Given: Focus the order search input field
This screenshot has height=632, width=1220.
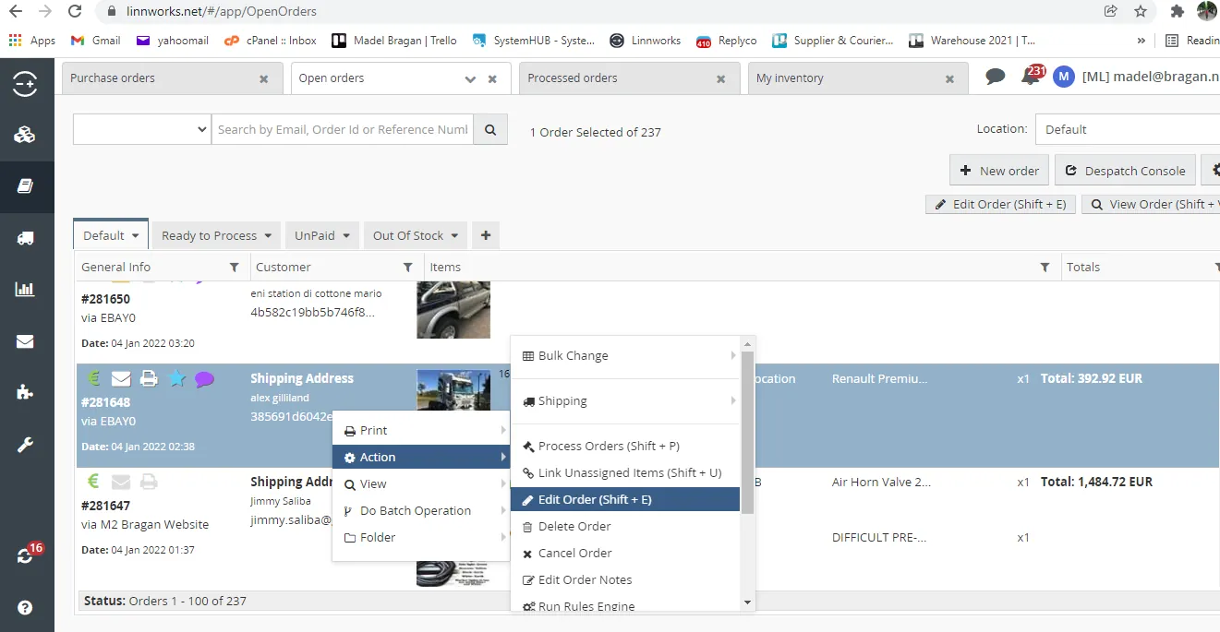Looking at the screenshot, I should [343, 129].
